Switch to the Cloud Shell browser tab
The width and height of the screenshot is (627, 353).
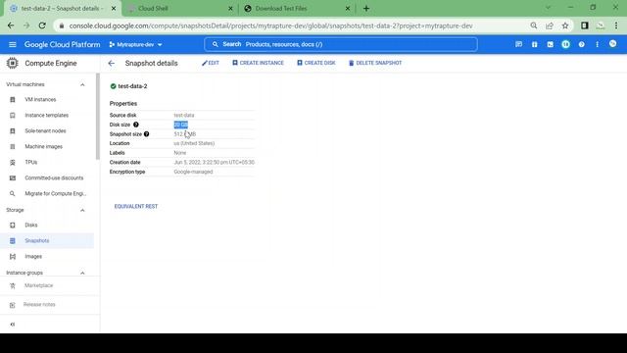pyautogui.click(x=180, y=9)
